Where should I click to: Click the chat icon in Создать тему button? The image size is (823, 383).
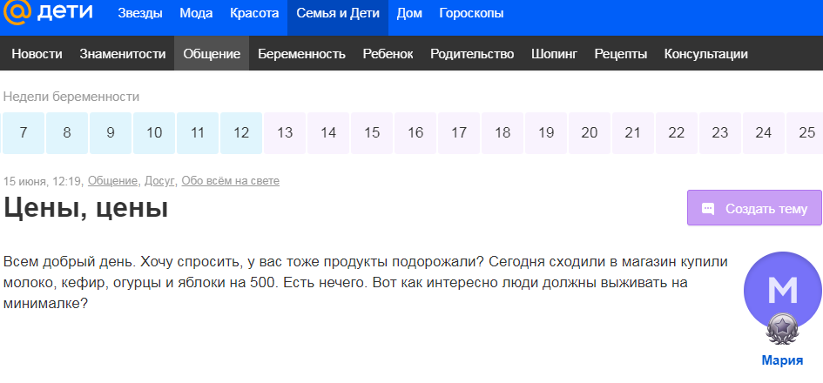tap(708, 209)
